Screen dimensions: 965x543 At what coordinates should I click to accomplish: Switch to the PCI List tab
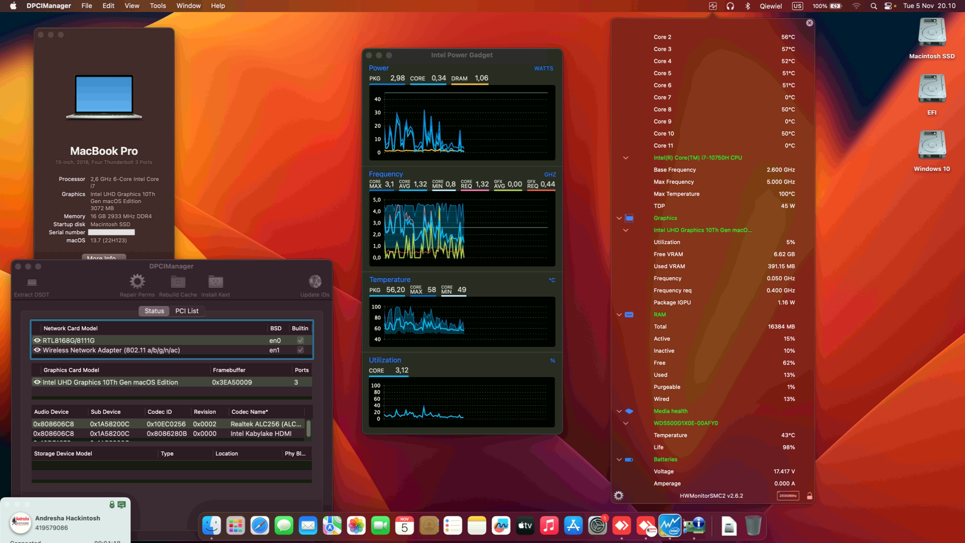pos(186,311)
